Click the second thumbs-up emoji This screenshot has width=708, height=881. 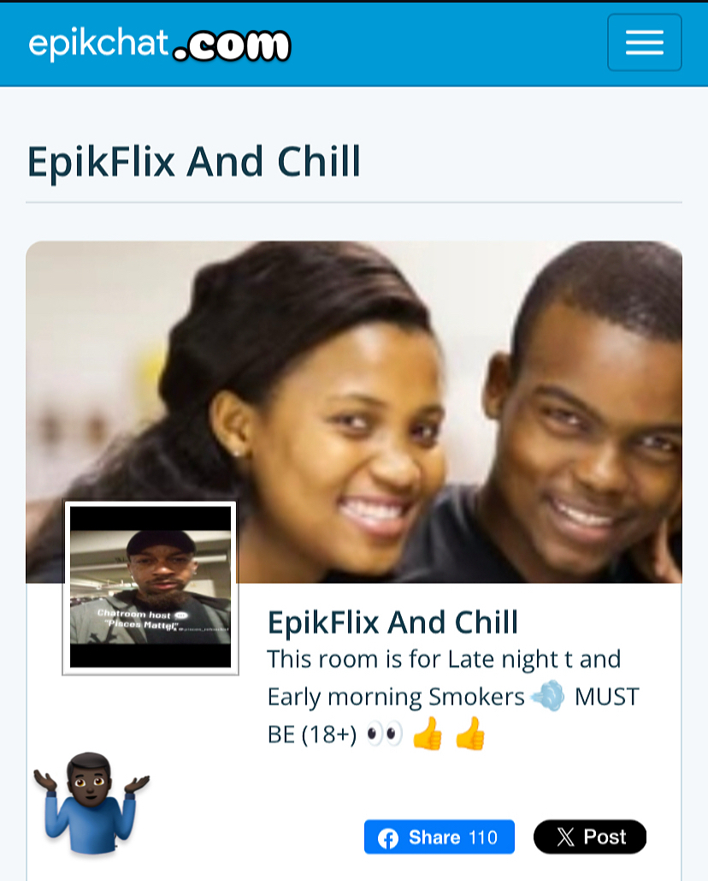(470, 733)
